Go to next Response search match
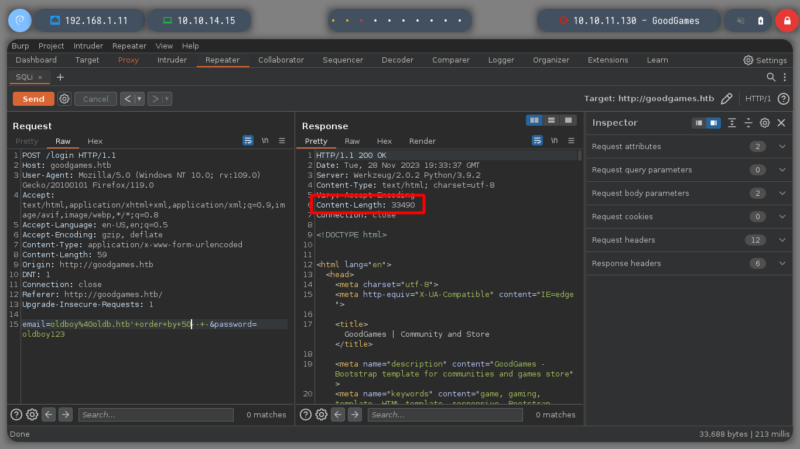 coord(355,415)
